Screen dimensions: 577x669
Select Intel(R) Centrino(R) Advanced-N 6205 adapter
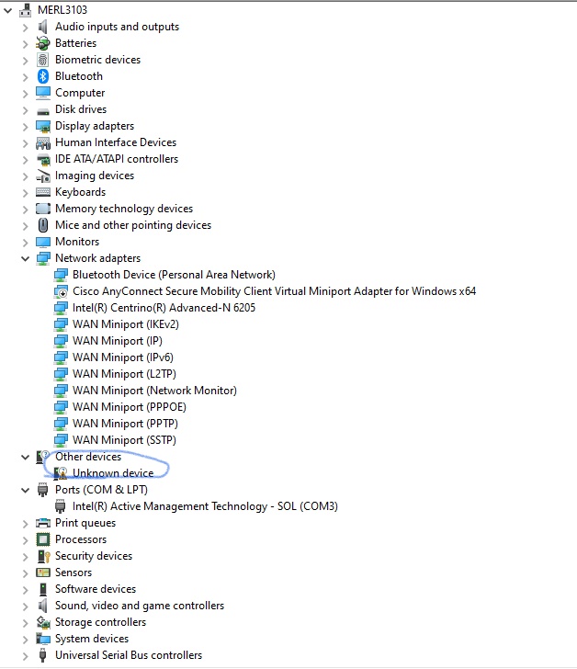164,308
